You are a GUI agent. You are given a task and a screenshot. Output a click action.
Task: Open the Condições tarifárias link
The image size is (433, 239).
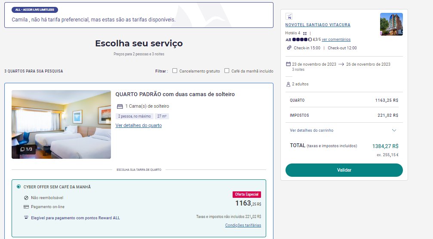coord(243,225)
